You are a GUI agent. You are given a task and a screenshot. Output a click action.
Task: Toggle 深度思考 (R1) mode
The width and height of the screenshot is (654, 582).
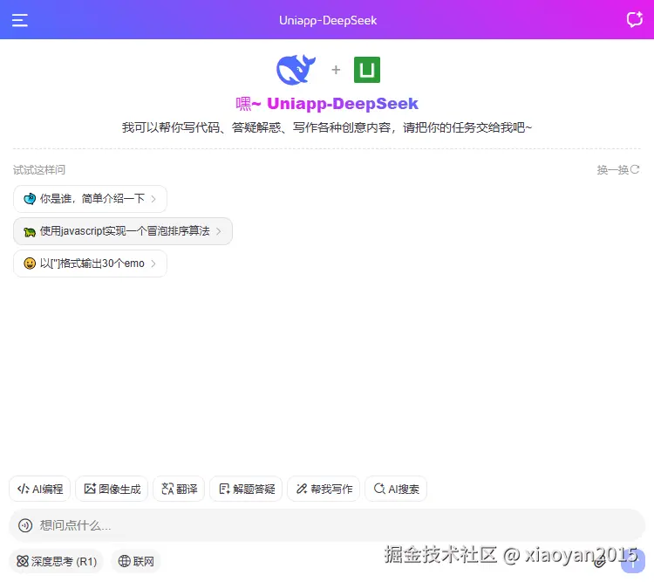point(56,562)
